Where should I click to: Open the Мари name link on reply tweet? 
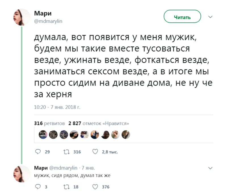pos(39,168)
